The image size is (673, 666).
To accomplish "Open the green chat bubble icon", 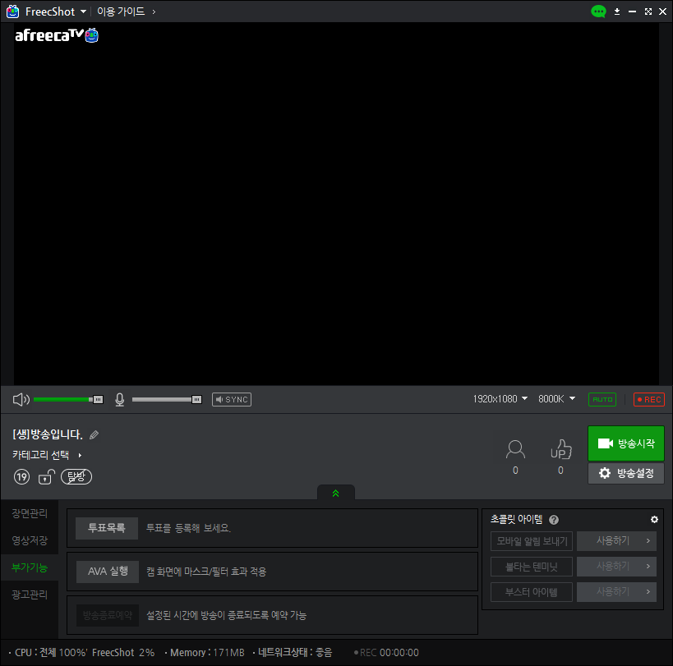I will 598,11.
